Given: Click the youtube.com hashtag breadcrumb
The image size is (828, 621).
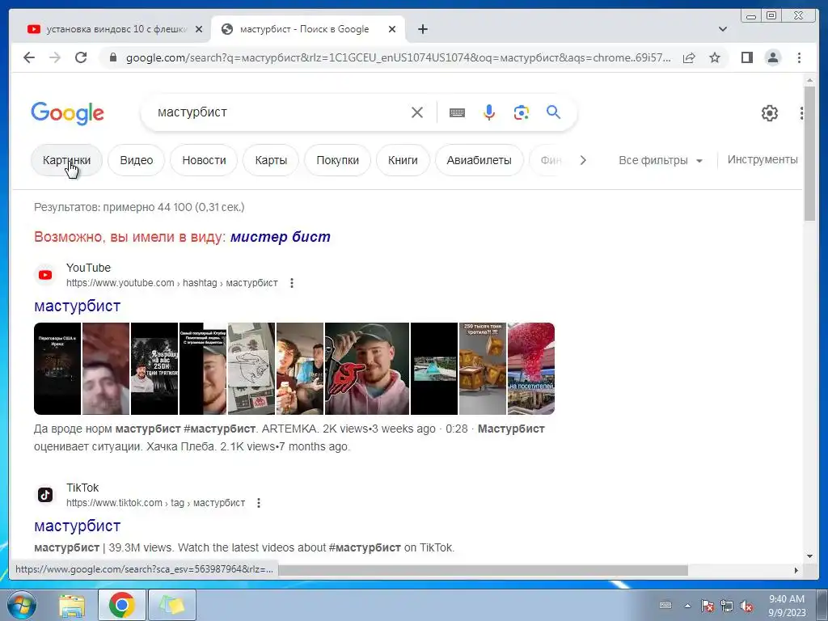Looking at the screenshot, I should click(171, 283).
